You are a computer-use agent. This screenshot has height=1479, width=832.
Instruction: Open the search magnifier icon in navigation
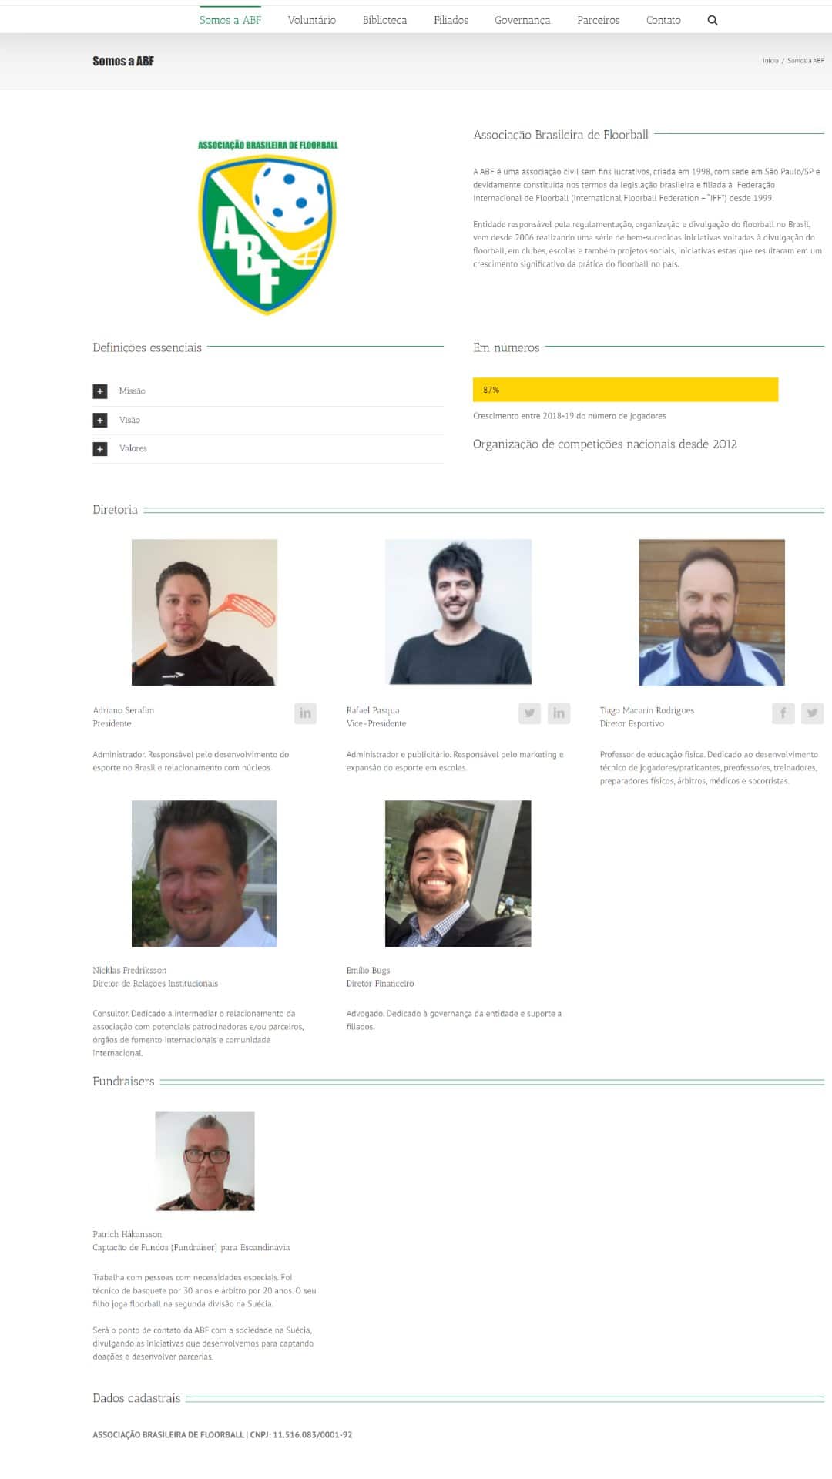[x=712, y=20]
